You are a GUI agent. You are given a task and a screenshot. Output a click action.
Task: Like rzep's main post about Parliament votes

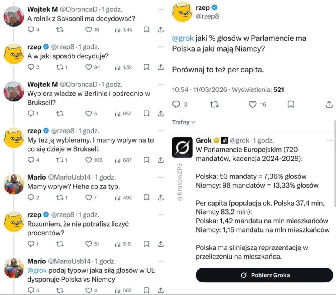(x=253, y=105)
